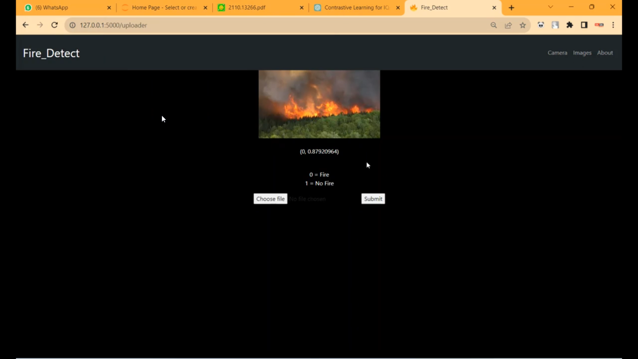The width and height of the screenshot is (638, 359).
Task: Switch to the Contrastive Learning tab
Action: pyautogui.click(x=356, y=8)
